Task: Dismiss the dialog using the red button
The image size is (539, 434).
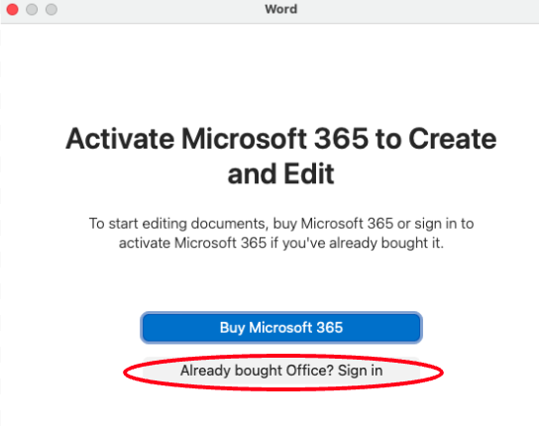Action: (x=12, y=9)
